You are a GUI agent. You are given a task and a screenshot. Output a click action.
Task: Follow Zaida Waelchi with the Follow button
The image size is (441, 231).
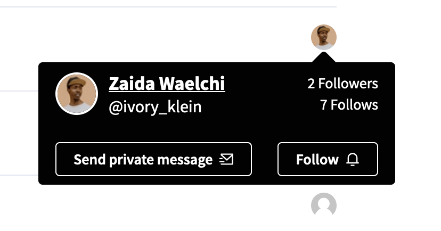328,159
